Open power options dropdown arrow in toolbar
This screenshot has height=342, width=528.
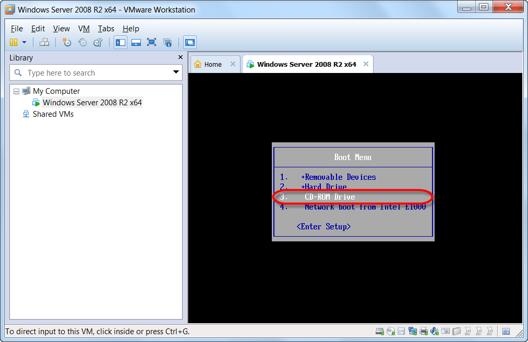24,42
